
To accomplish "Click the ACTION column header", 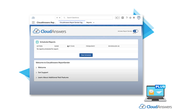I will coord(39,46).
